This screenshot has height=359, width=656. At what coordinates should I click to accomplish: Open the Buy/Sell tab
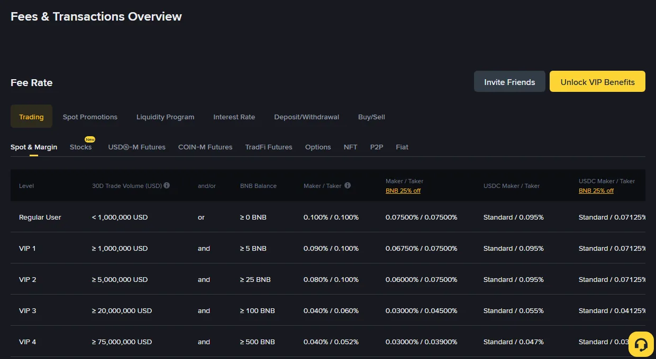371,117
